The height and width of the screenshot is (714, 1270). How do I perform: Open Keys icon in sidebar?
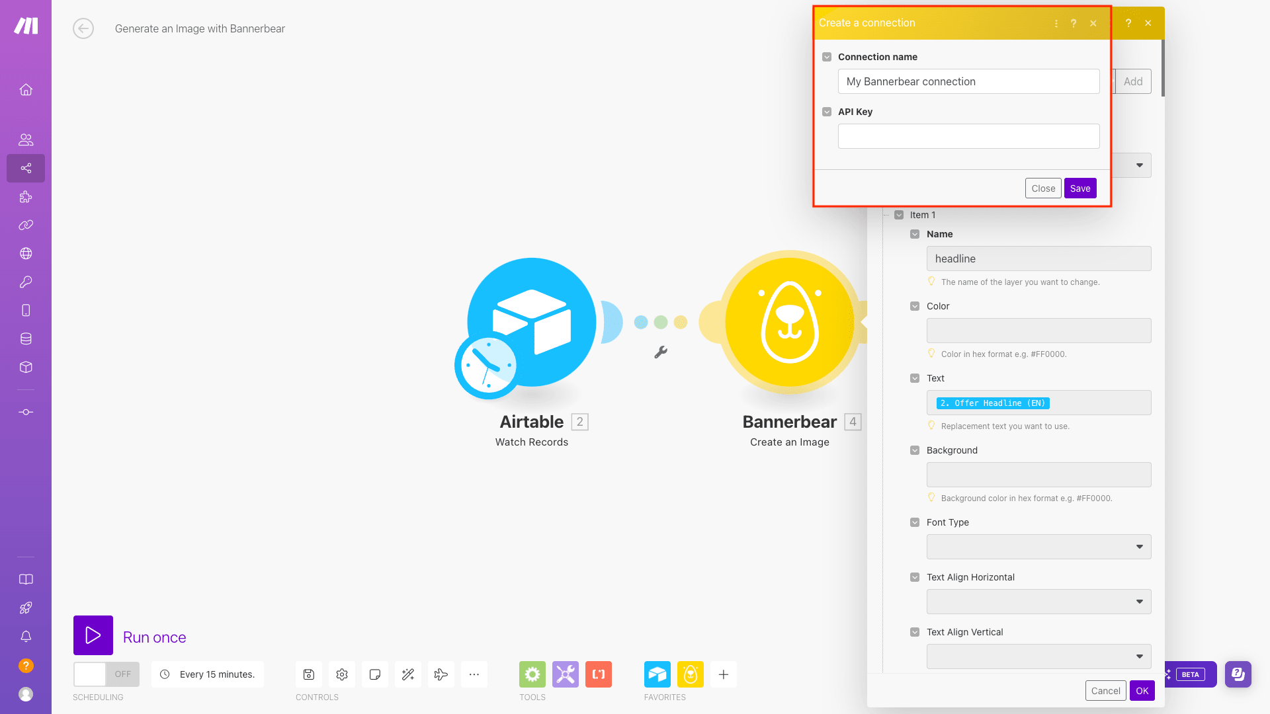point(26,282)
